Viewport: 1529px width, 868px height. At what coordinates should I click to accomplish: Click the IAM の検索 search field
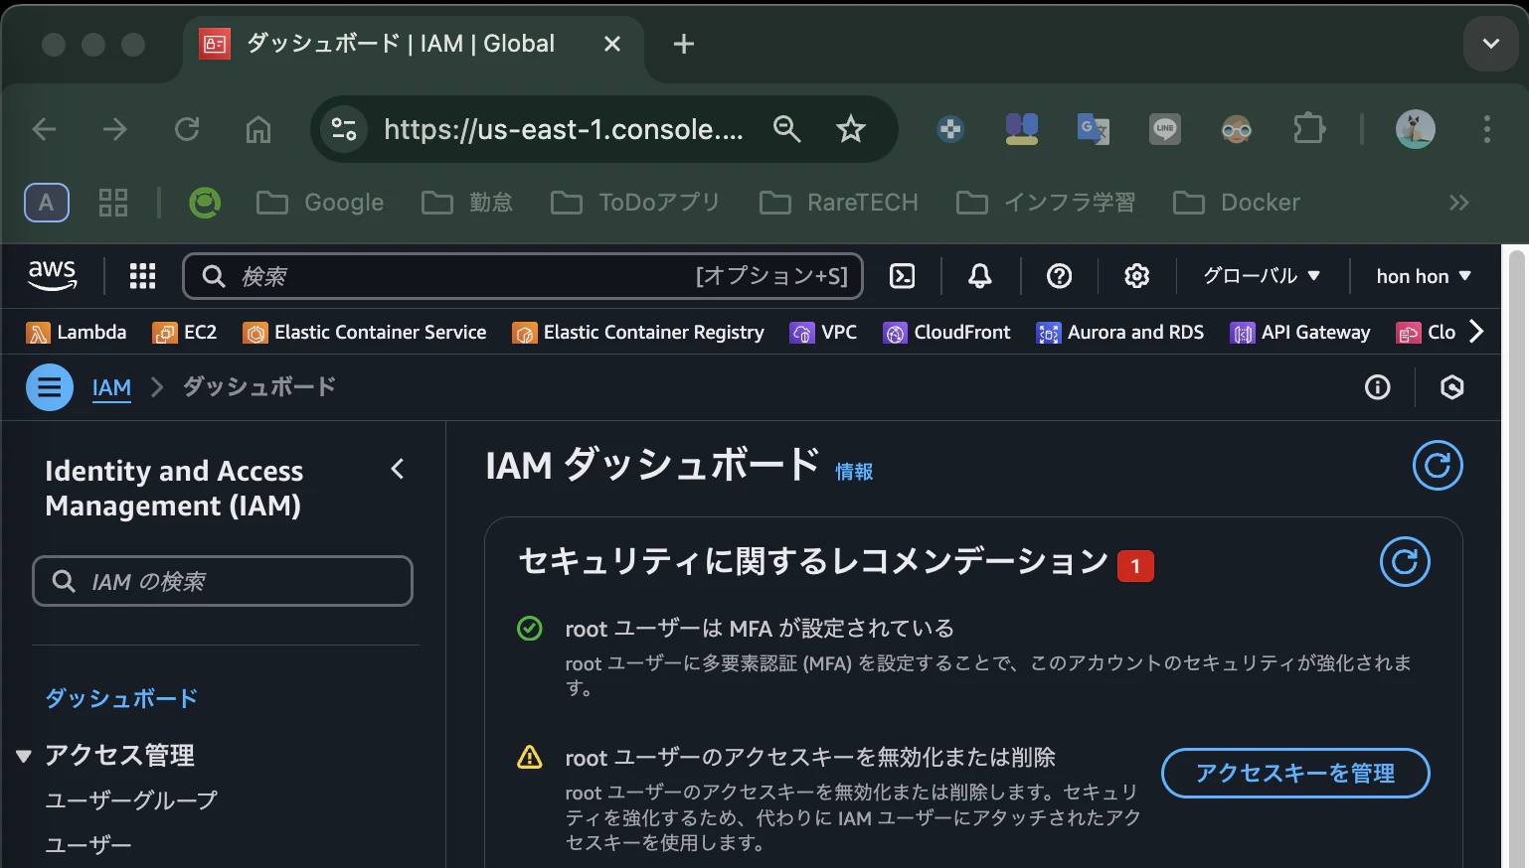223,581
